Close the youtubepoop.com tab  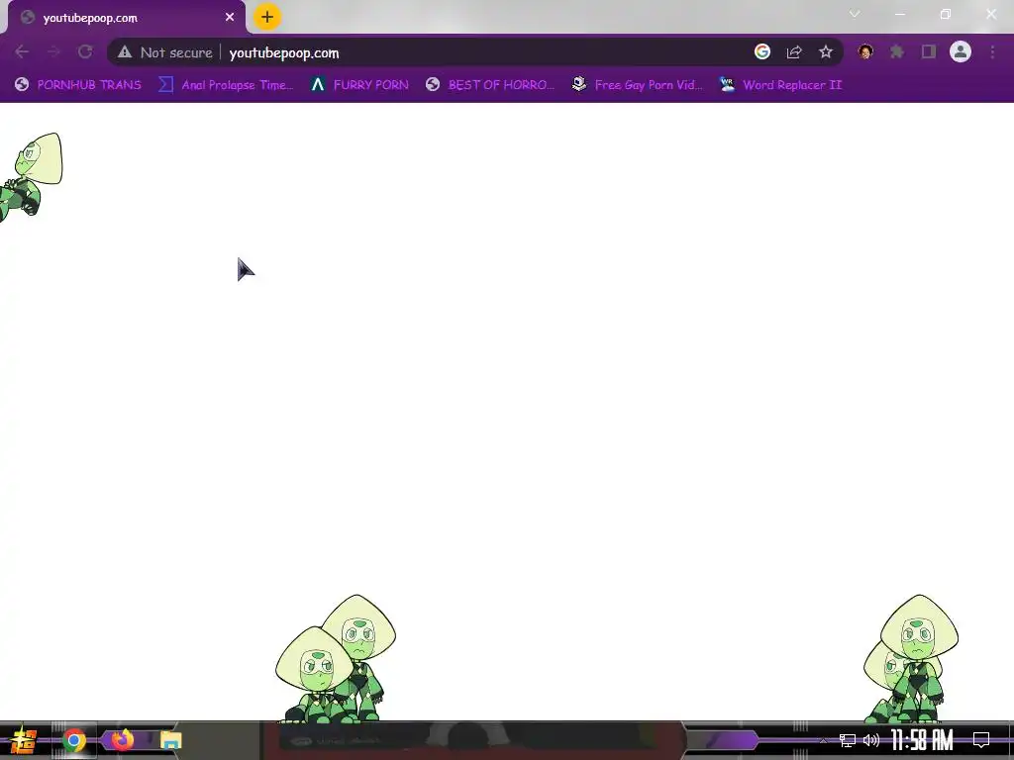(230, 18)
